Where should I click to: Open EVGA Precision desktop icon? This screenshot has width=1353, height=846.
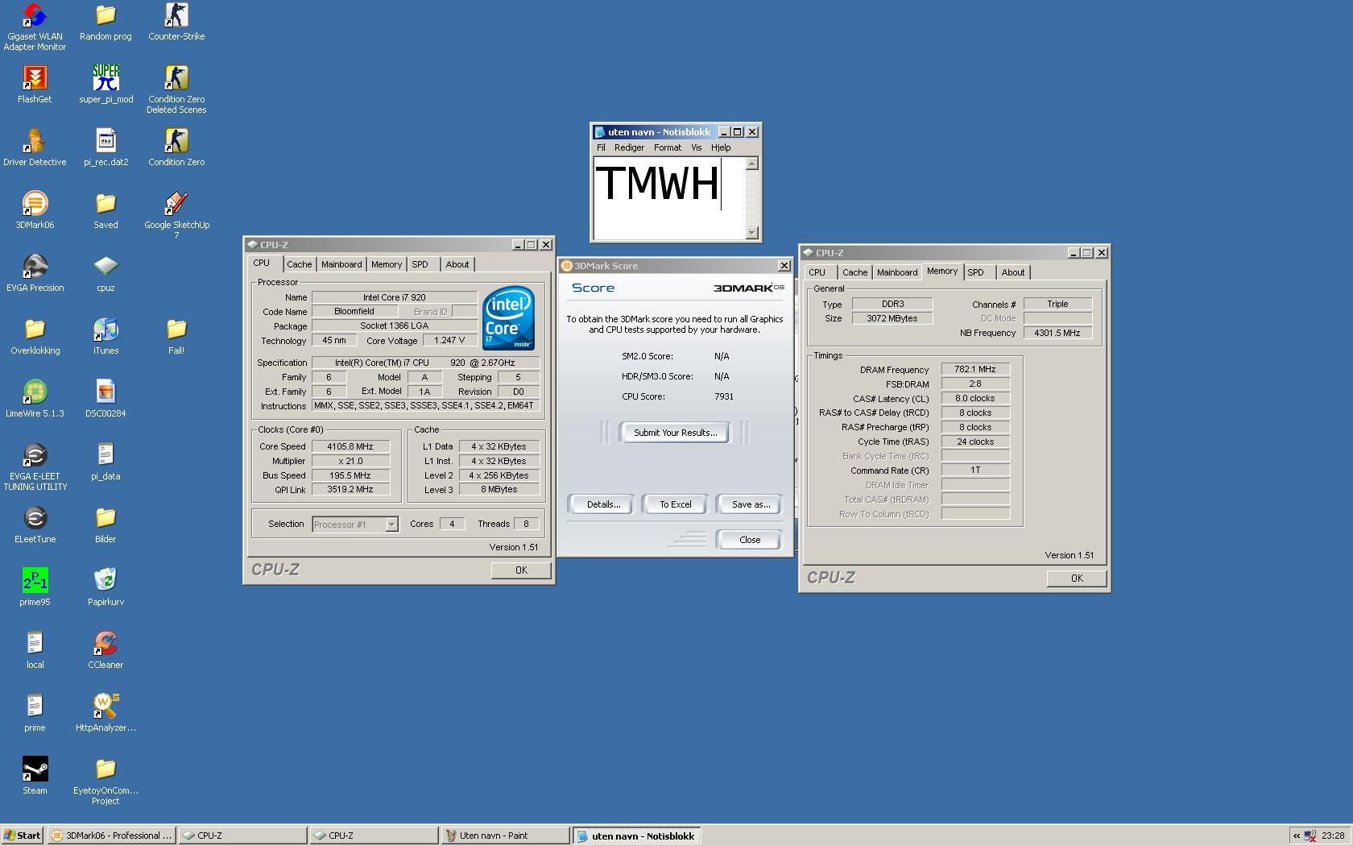pyautogui.click(x=35, y=273)
